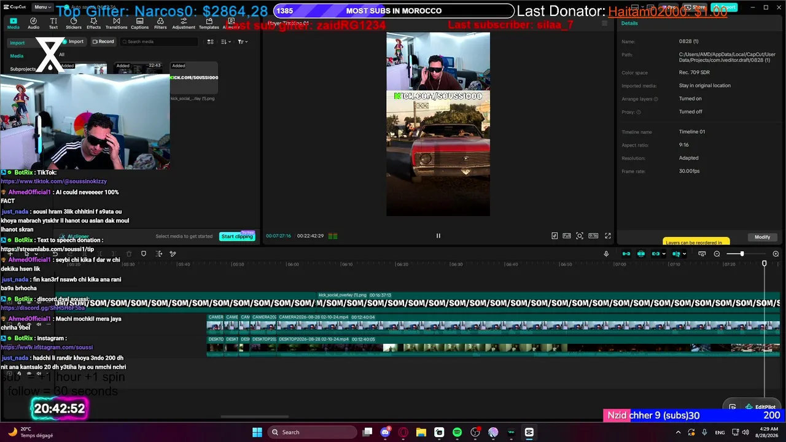The height and width of the screenshot is (442, 786).
Task: Pause playback in the player
Action: [438, 236]
